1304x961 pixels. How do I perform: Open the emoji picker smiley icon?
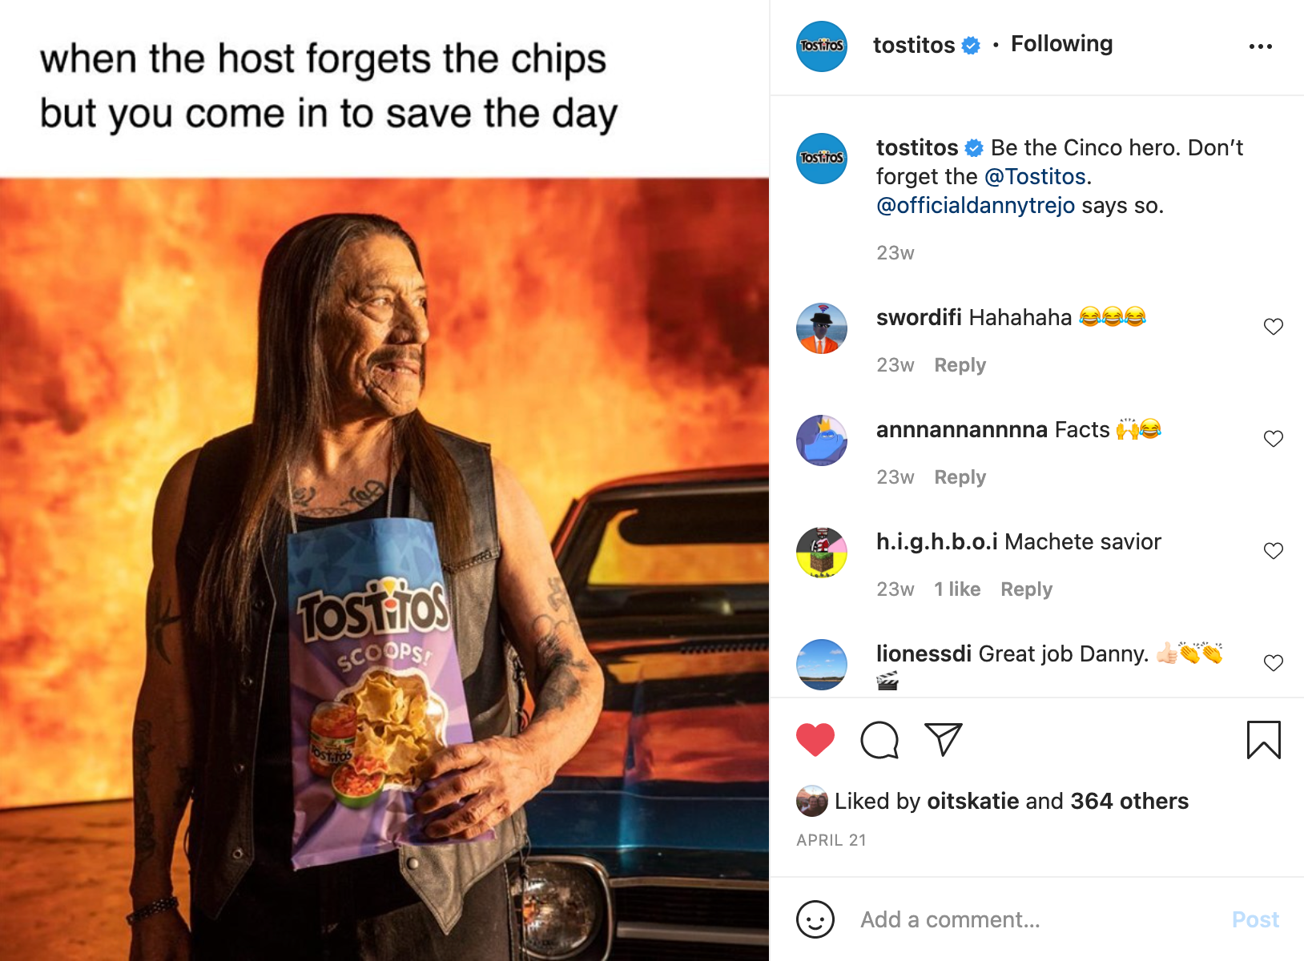click(815, 919)
